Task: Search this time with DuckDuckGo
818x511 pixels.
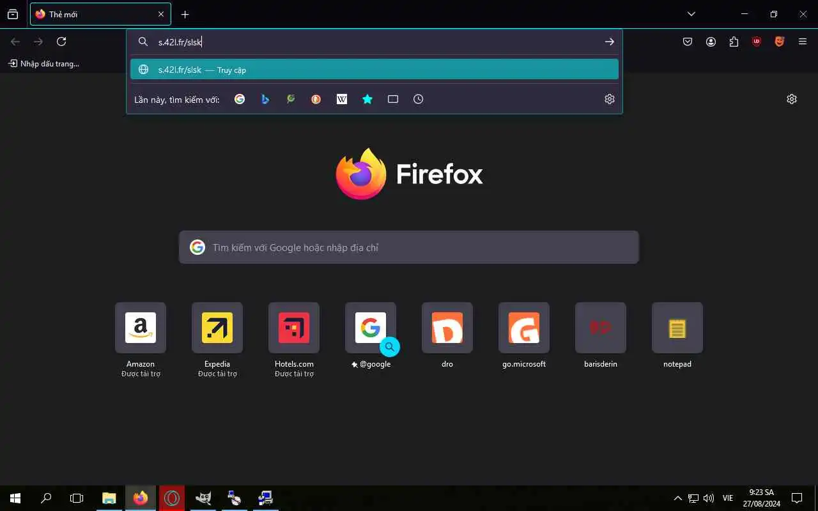Action: tap(316, 99)
